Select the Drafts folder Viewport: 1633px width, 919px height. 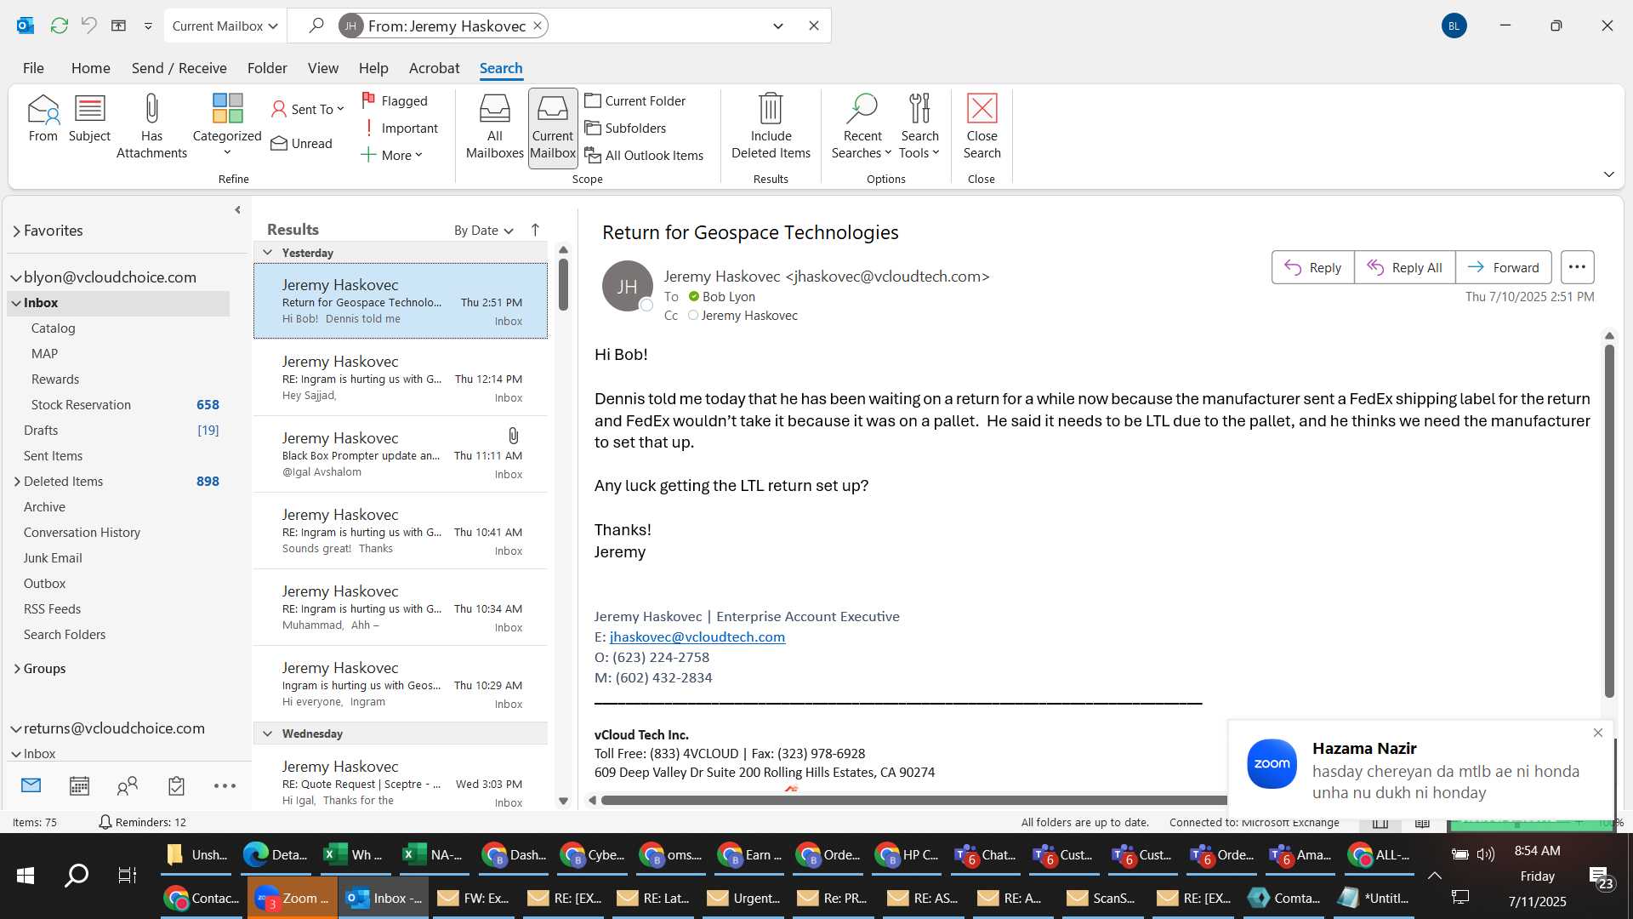41,431
